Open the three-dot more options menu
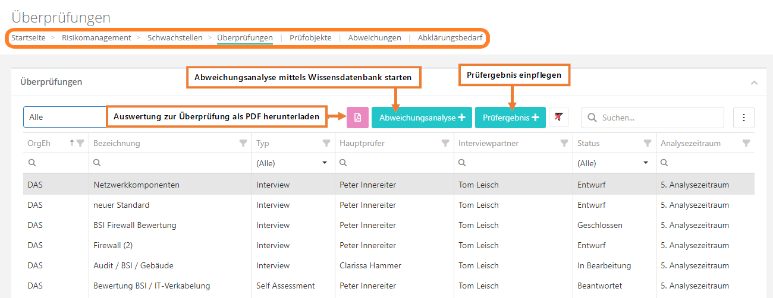This screenshot has height=298, width=773. pos(743,118)
